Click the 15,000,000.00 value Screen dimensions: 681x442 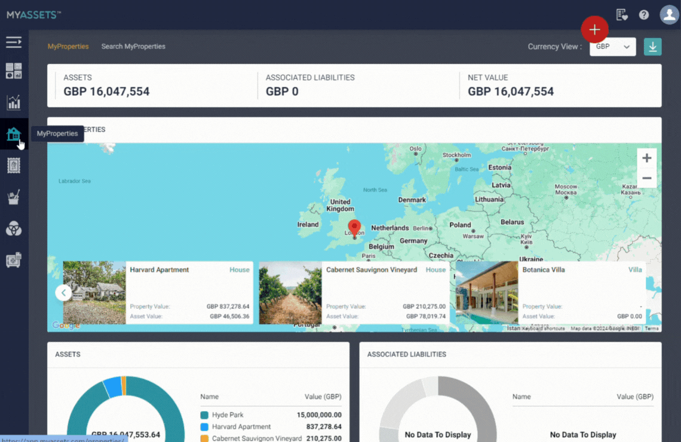tap(319, 415)
